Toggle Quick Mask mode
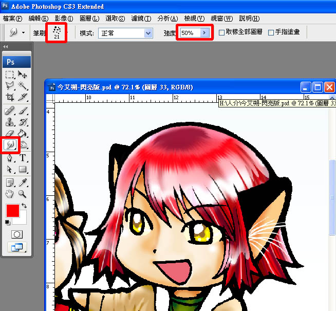The image size is (336, 311). pos(17,234)
